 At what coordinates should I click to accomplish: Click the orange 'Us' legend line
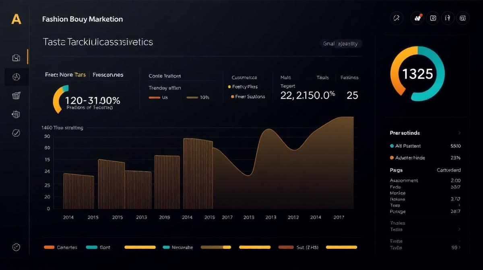pyautogui.click(x=154, y=98)
